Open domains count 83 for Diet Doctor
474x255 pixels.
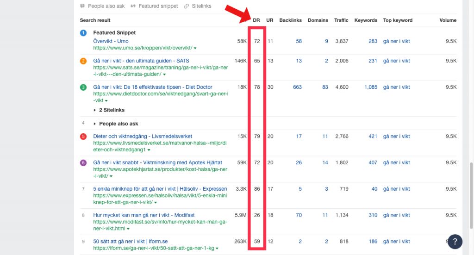coord(325,87)
